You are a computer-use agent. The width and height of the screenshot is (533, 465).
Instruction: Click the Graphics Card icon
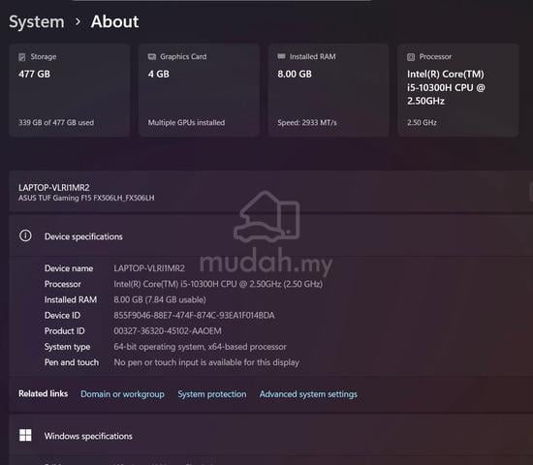click(151, 57)
